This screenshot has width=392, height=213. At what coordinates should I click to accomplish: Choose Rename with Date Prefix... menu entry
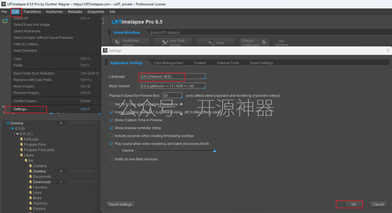(56, 80)
